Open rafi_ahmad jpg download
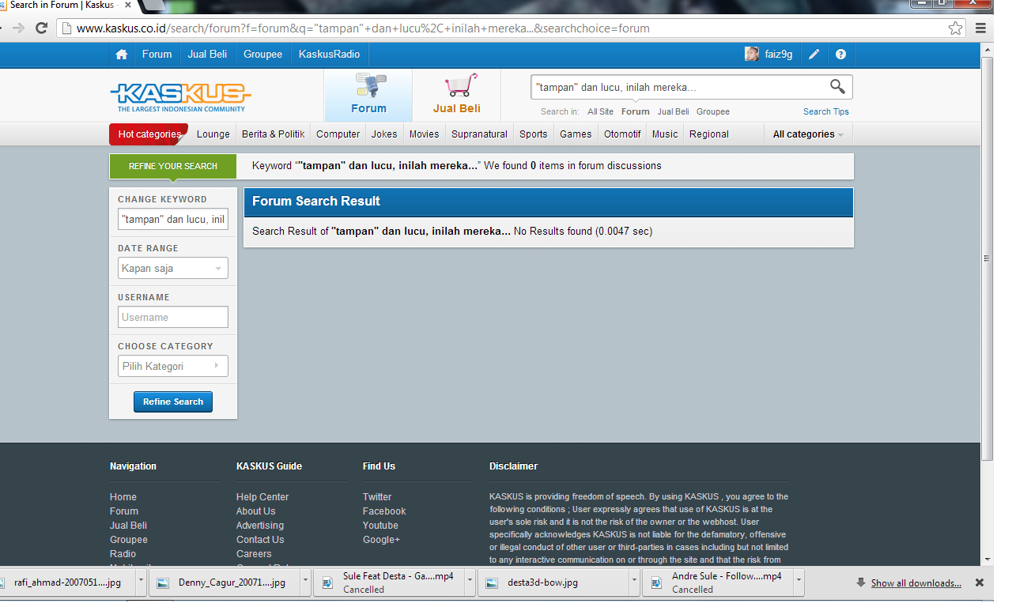1012x607 pixels. [67, 582]
